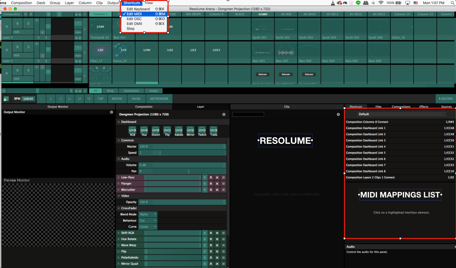Open the Curve Linear dropdown
The width and height of the screenshot is (456, 268).
point(148,227)
